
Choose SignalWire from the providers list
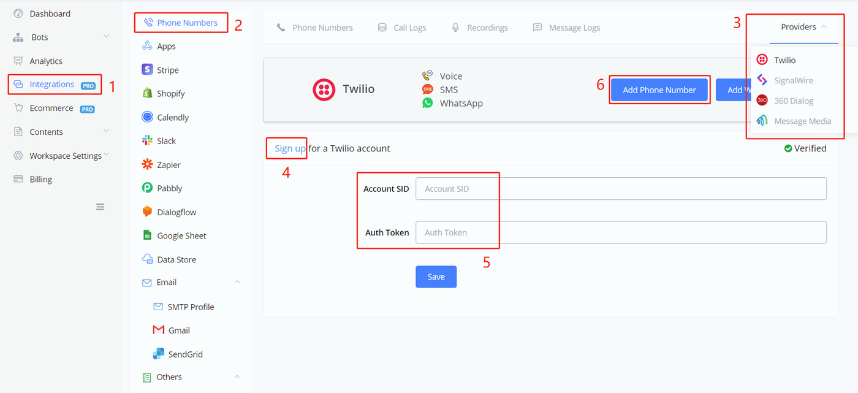(x=793, y=80)
